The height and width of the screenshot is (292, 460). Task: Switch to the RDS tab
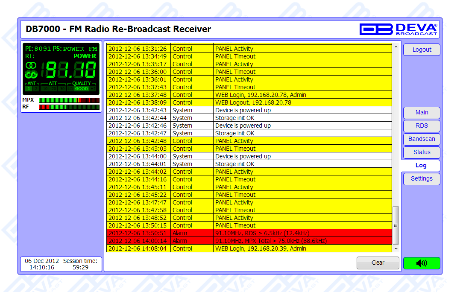pyautogui.click(x=421, y=126)
